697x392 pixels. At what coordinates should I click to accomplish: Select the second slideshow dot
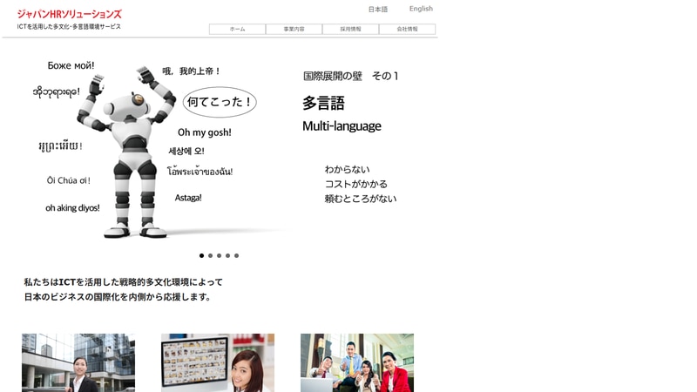[x=210, y=255]
